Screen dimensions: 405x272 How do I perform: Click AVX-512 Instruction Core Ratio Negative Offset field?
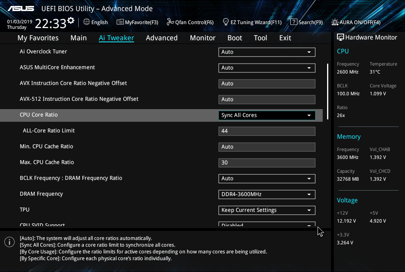[267, 99]
